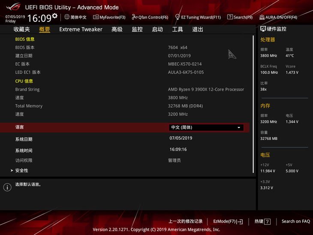Click the ROG logo icon
The image size is (313, 235).
(13, 7)
